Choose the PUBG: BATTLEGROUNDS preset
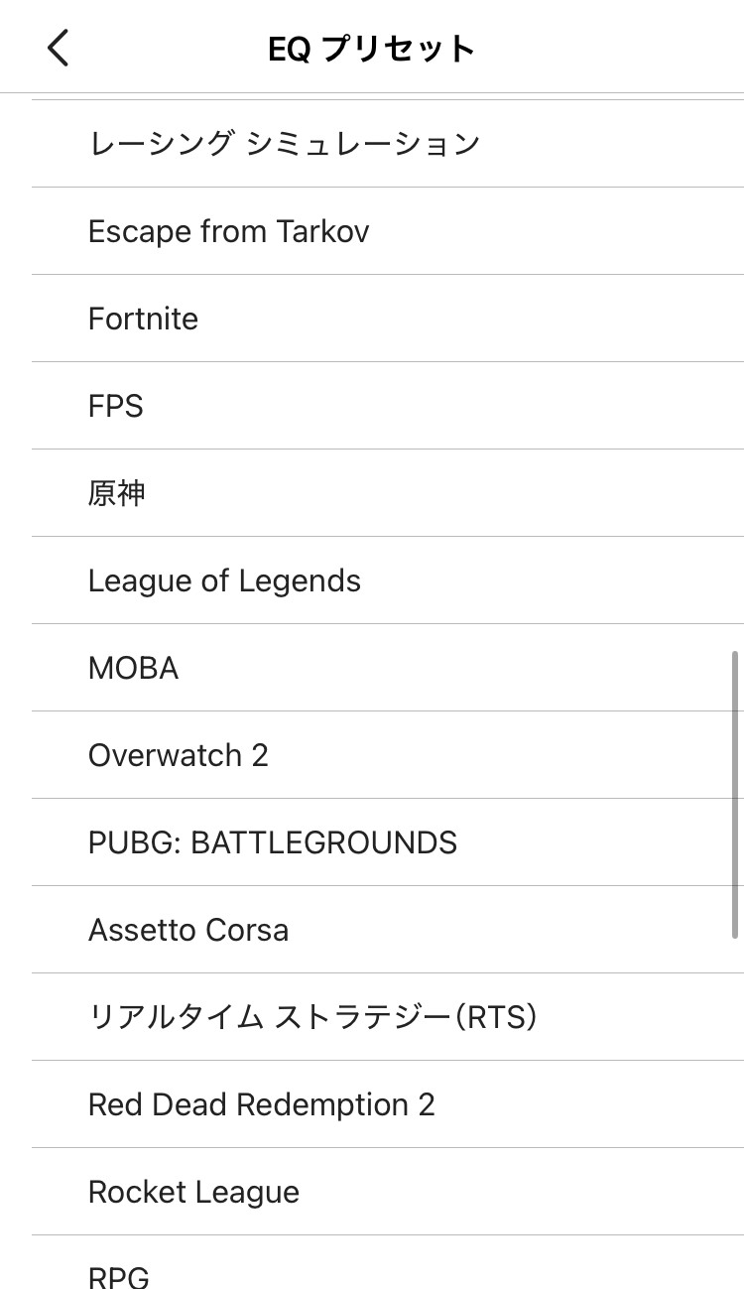This screenshot has width=744, height=1289. (273, 842)
